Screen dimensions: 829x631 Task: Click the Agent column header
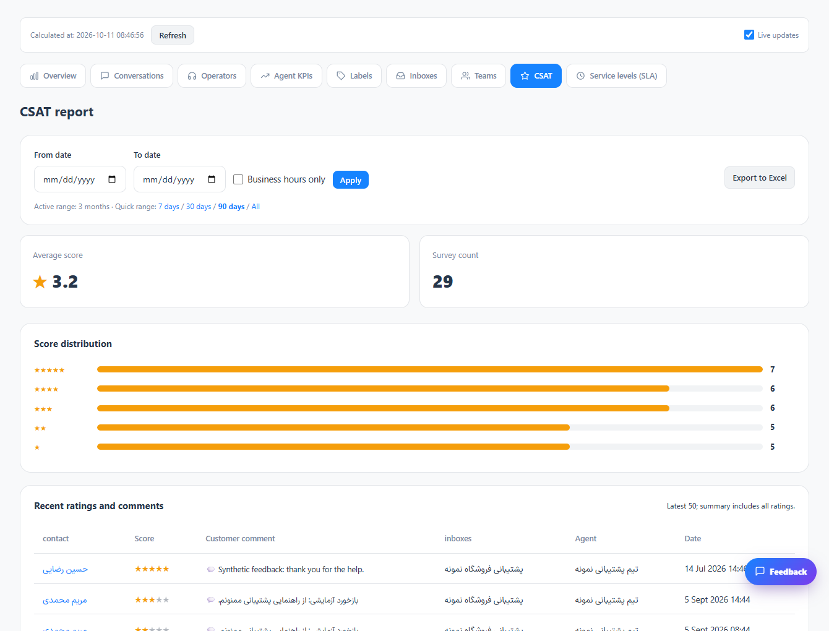pos(586,539)
